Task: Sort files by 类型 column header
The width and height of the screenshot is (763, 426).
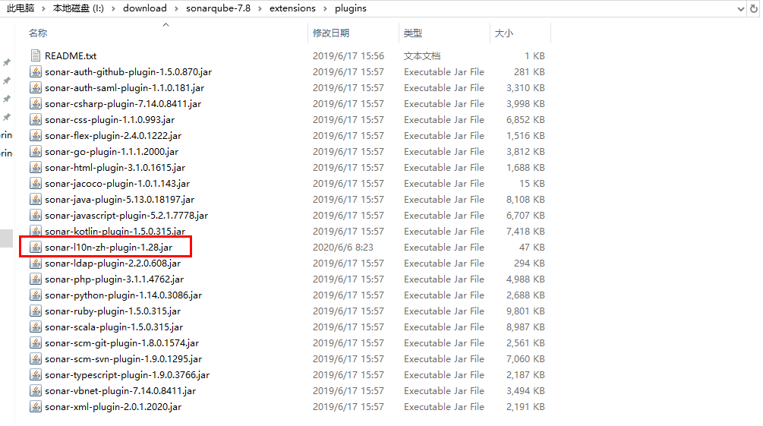Action: pyautogui.click(x=413, y=33)
